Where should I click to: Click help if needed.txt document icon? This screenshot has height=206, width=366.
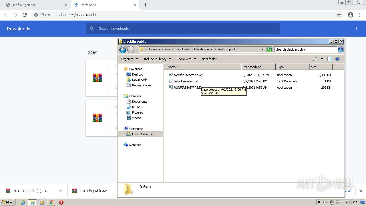pyautogui.click(x=171, y=81)
